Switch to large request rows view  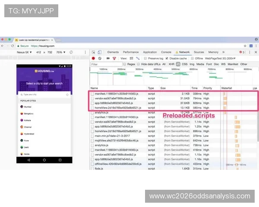coord(131,58)
